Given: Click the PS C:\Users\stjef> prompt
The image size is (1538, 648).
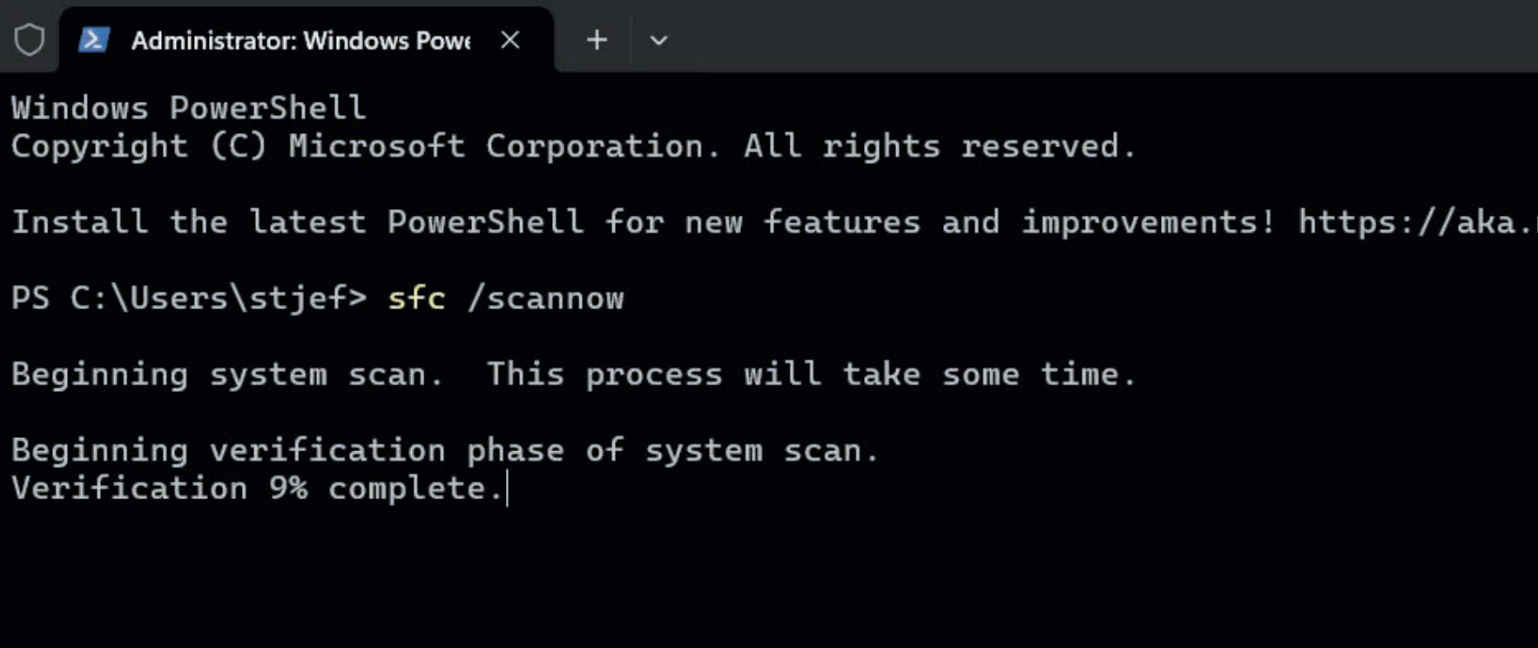Looking at the screenshot, I should coord(188,299).
